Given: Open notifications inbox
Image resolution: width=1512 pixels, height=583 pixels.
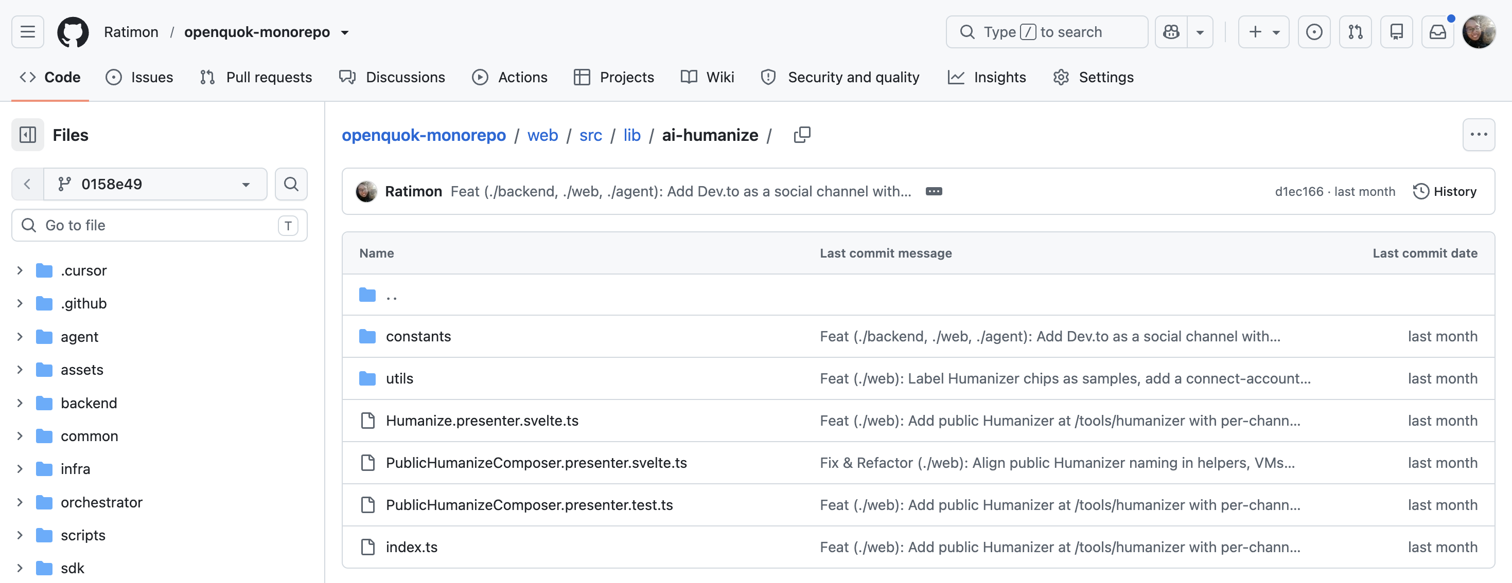Looking at the screenshot, I should pyautogui.click(x=1437, y=32).
